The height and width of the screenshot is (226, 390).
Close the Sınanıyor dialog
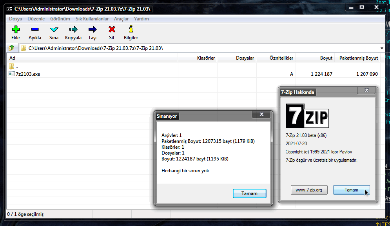(262, 114)
